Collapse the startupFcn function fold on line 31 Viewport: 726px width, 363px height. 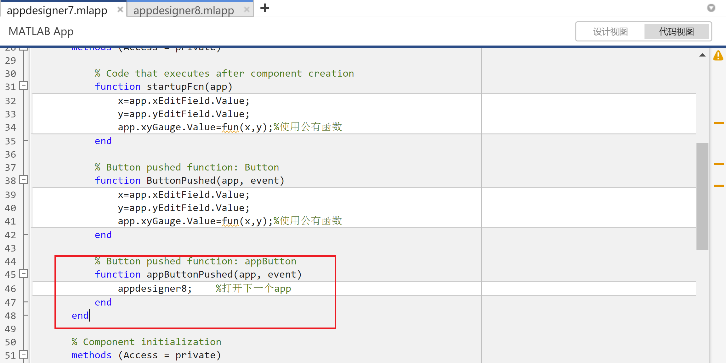click(24, 86)
